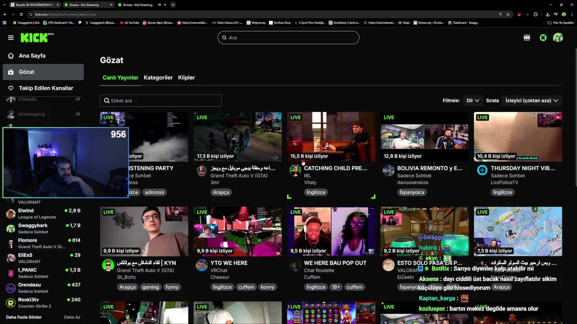Switch to the Klipler tab
The image size is (577, 324).
point(186,77)
